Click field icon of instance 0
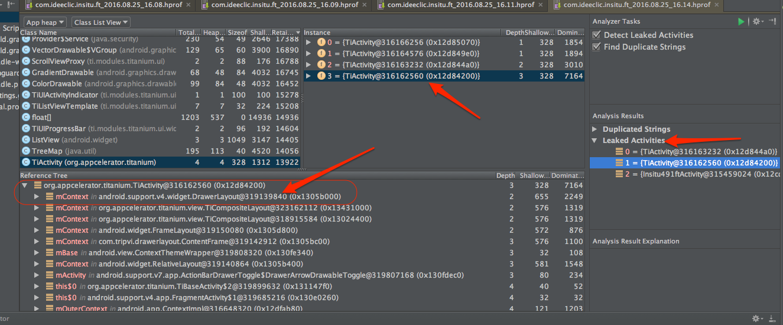Viewport: 783px width, 325px height. (x=321, y=43)
